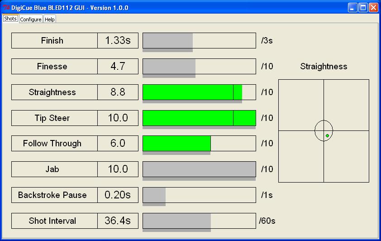
Task: Click the Follow Through progress bar
Action: click(176, 144)
